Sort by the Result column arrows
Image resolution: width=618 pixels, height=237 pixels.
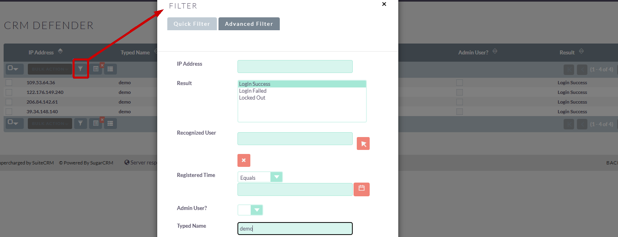pyautogui.click(x=581, y=52)
